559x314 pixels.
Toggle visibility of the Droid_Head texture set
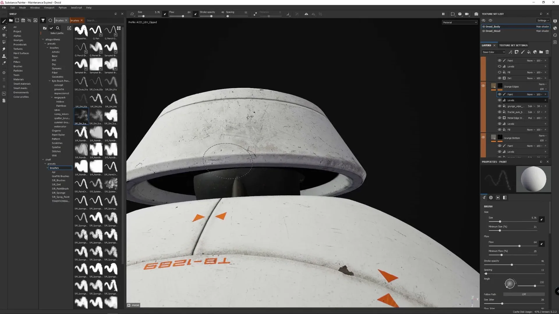(x=484, y=31)
